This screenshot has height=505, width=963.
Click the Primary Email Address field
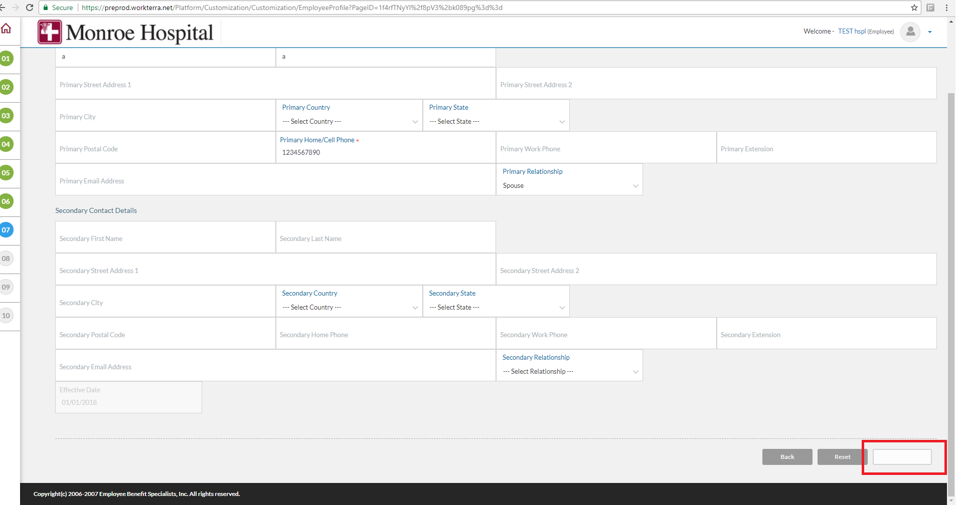pyautogui.click(x=275, y=181)
